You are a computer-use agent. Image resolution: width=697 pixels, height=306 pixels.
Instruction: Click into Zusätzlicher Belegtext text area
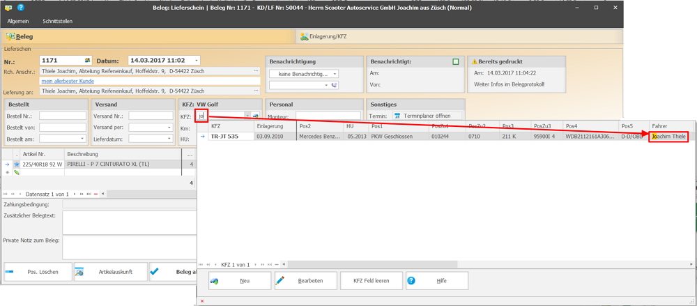click(129, 222)
